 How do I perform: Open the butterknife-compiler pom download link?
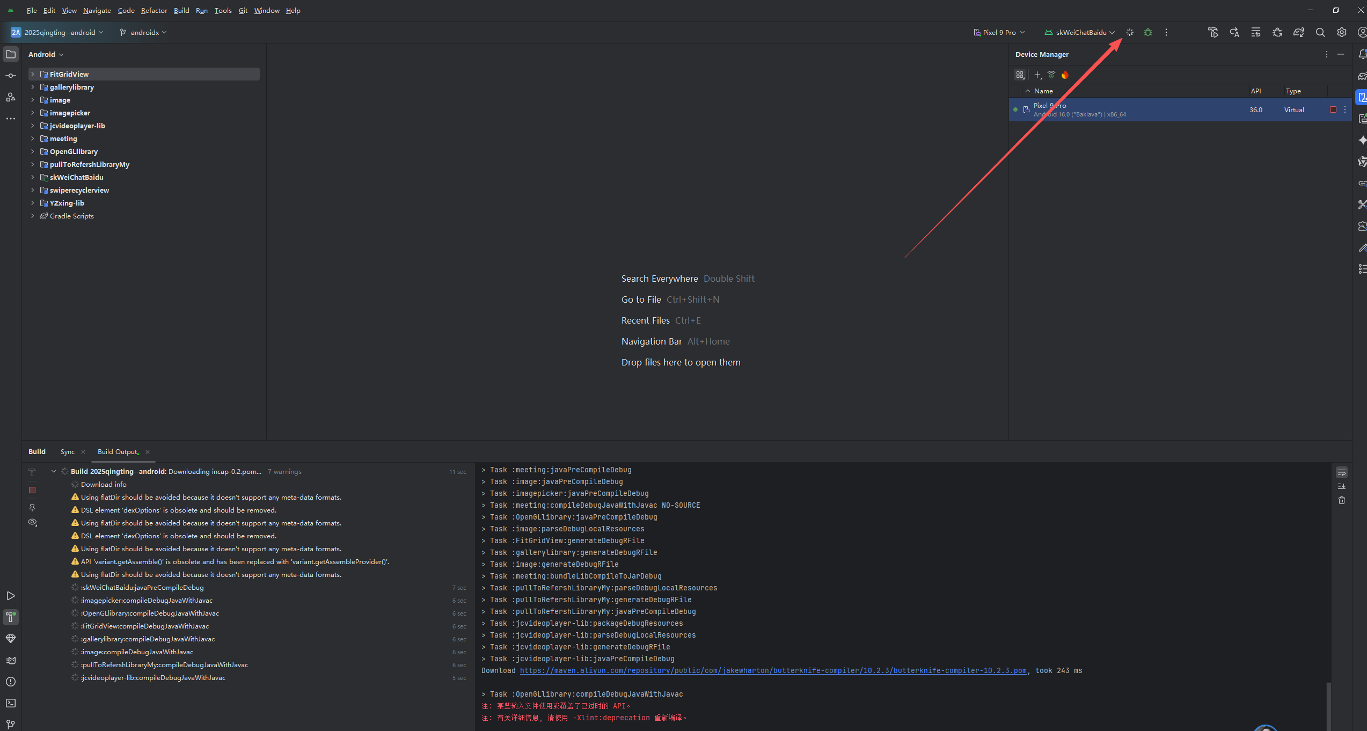773,670
